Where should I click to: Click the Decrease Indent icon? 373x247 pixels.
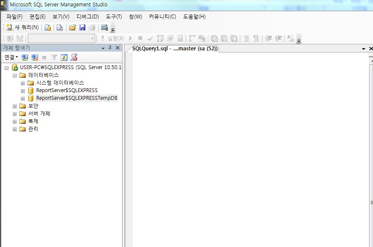[268, 38]
